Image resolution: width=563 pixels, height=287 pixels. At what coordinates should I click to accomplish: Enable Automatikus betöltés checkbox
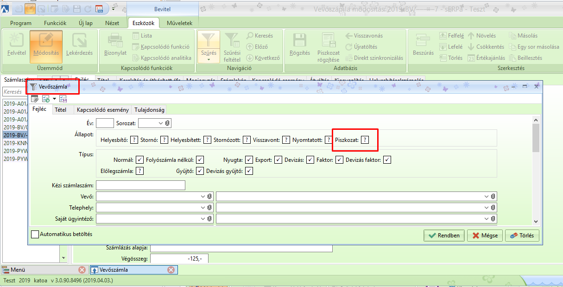[x=35, y=234]
